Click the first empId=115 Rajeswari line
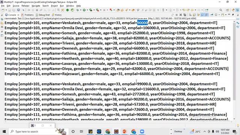 coord(112,74)
